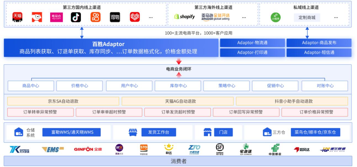Select the 用户中心 box
Screen dimensions: 357x167
pyautogui.click(x=129, y=86)
